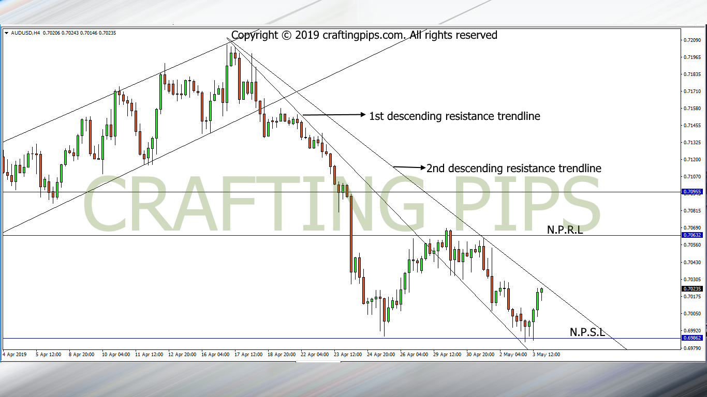Click the 0.71455 price axis value

[692, 125]
